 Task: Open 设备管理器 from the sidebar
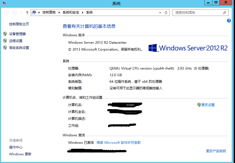pos(17,34)
